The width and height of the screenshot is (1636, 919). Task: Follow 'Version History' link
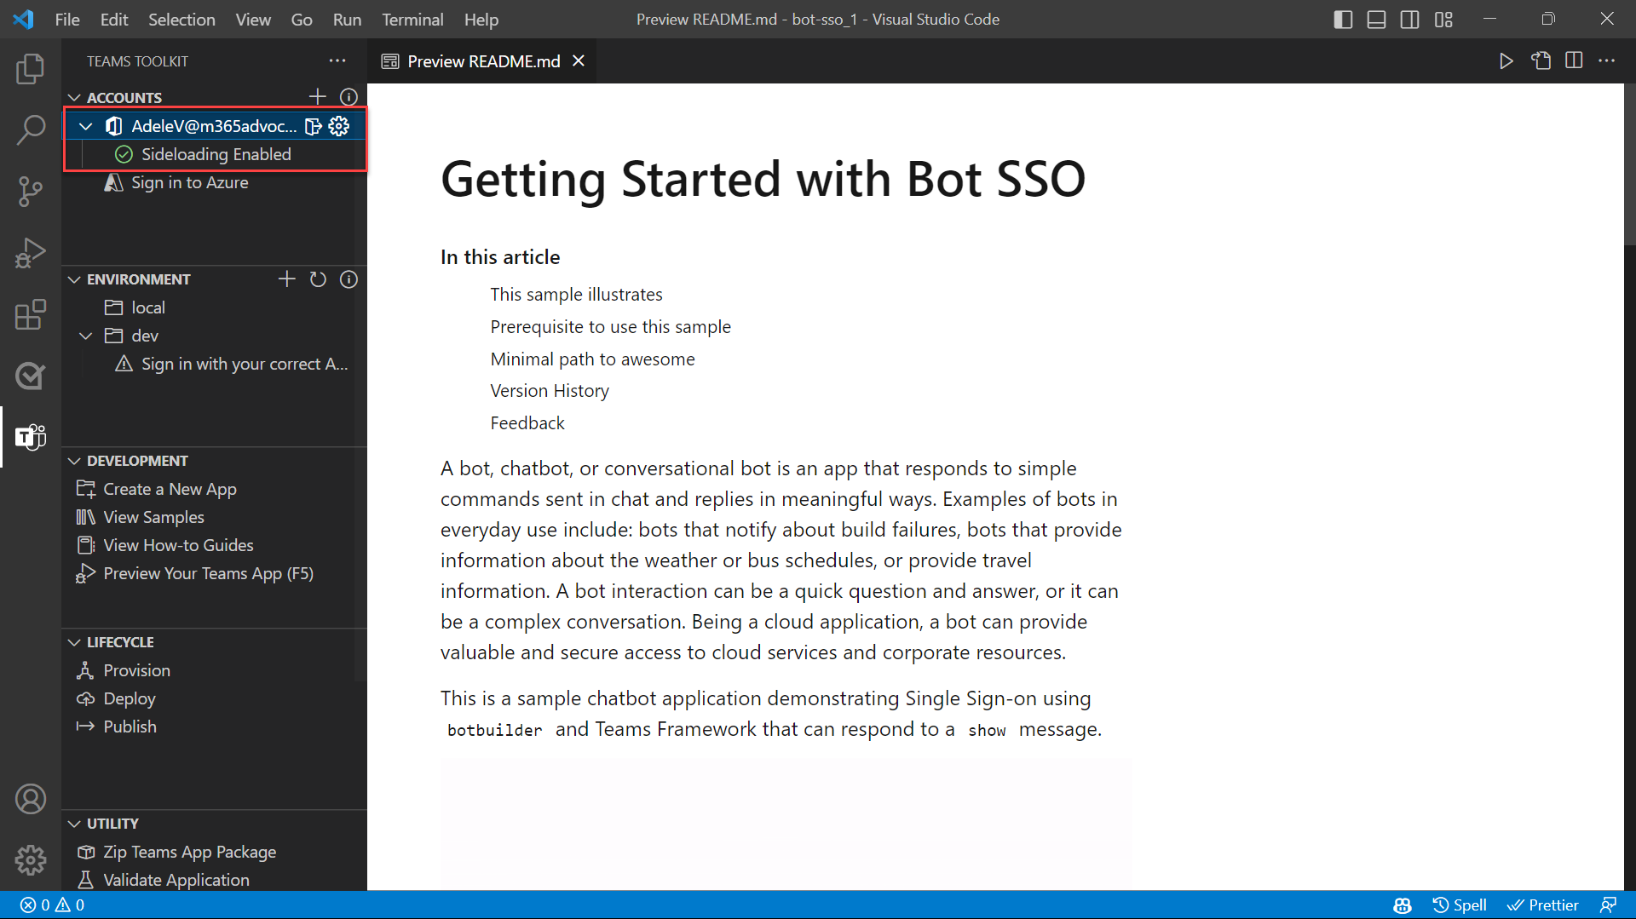550,391
